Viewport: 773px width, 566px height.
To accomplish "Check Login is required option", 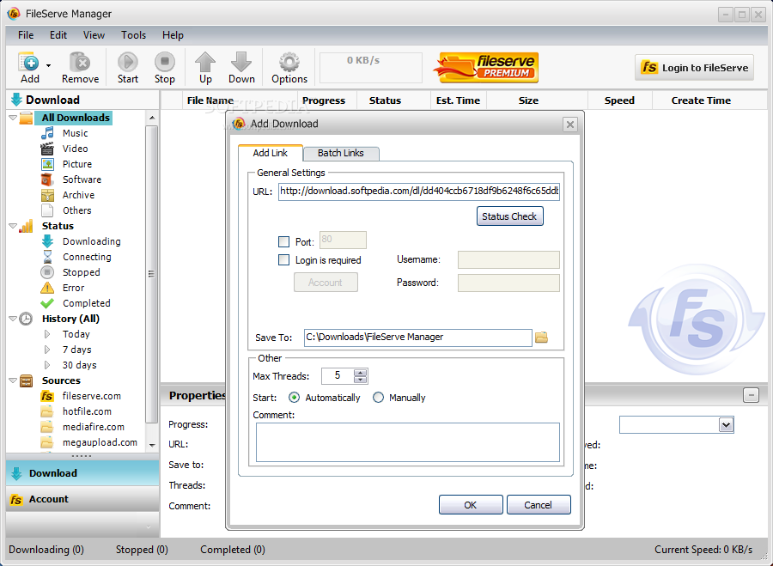I will (x=283, y=260).
